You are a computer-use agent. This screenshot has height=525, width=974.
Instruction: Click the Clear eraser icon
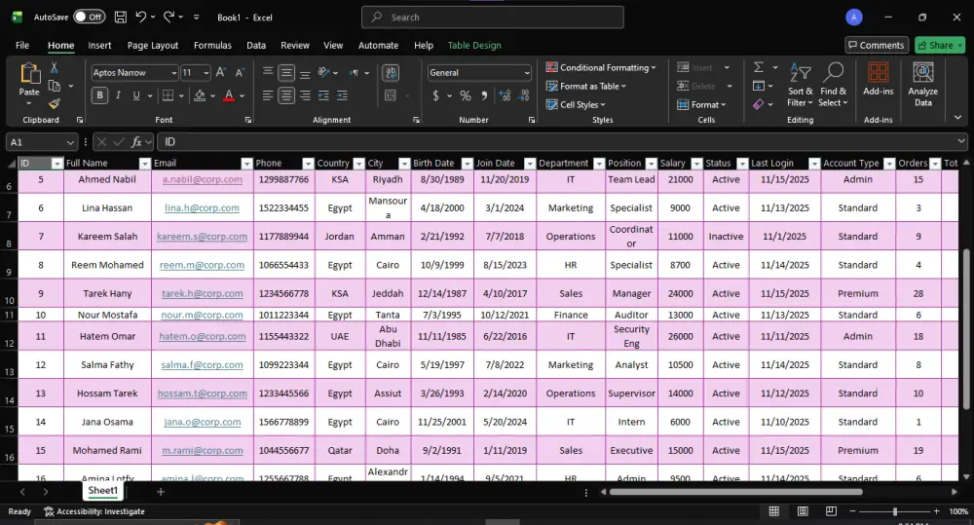pyautogui.click(x=759, y=104)
